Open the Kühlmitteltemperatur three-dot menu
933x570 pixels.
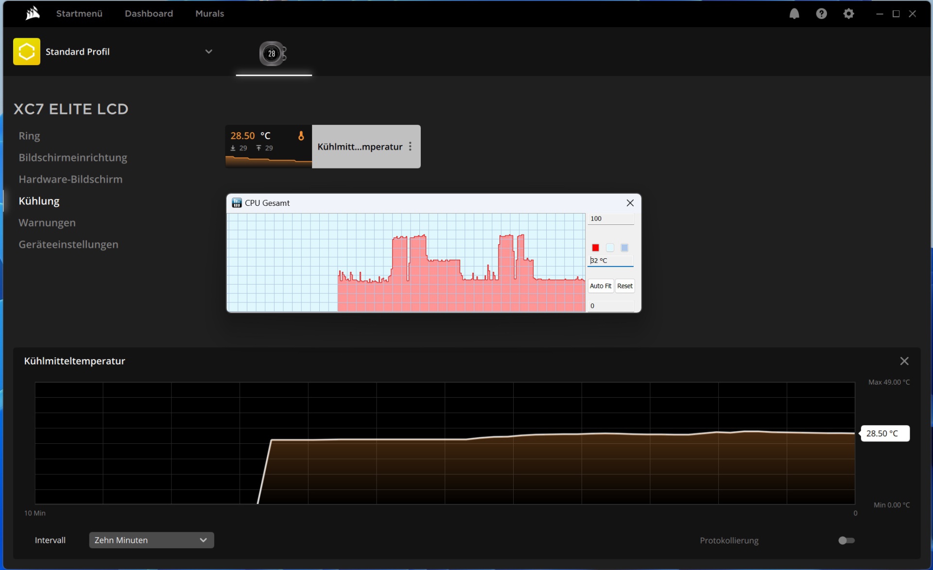[x=410, y=147]
